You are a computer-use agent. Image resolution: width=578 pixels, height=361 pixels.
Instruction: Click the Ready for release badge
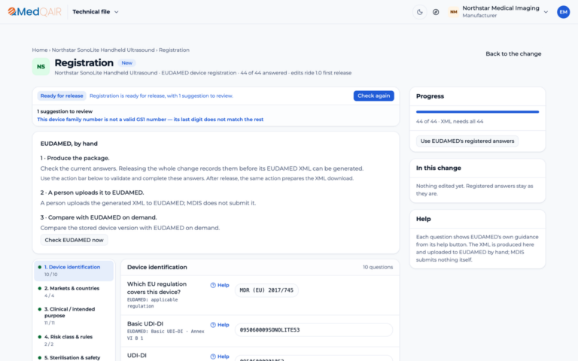point(62,96)
